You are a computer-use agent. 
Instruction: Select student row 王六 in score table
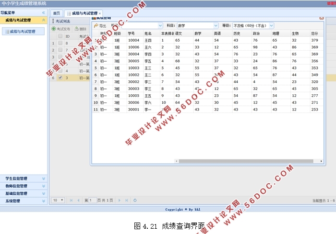207,47
